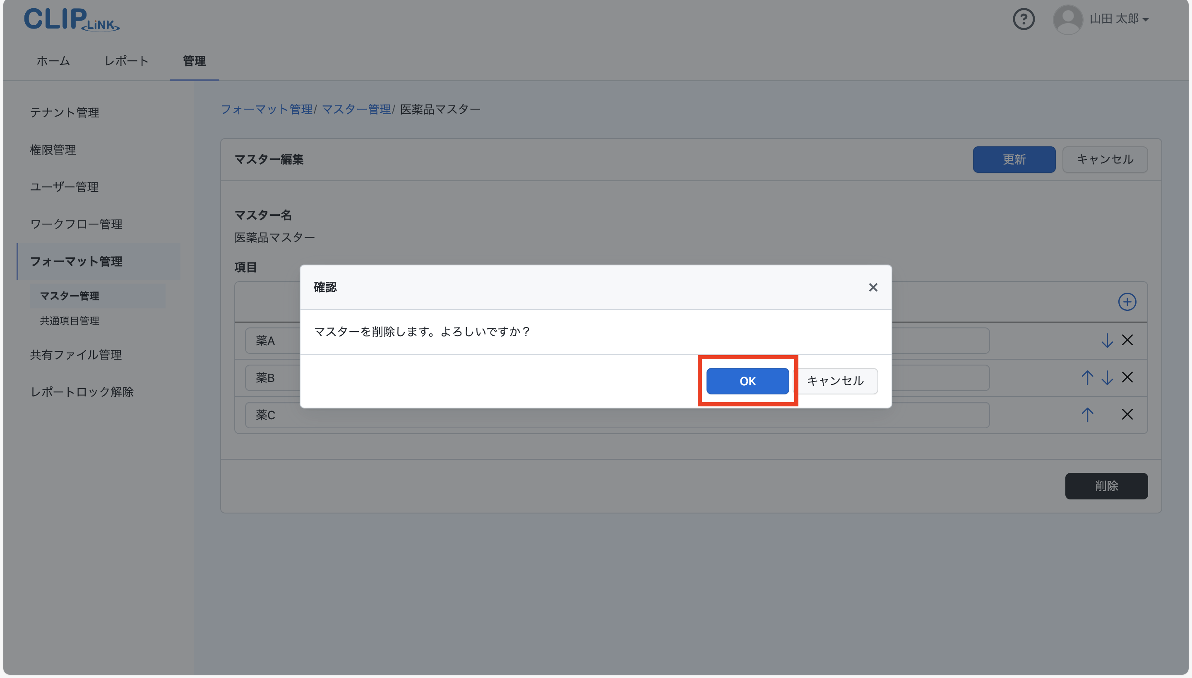Select 共通項目管理 in the sidebar

[69, 321]
